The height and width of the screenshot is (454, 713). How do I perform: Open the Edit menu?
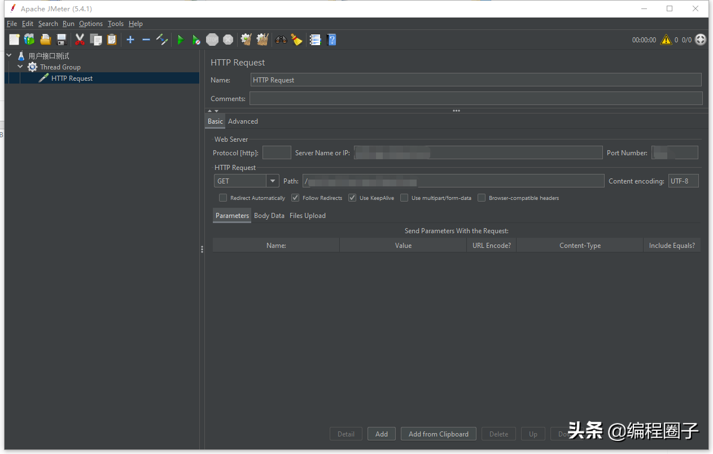click(28, 24)
